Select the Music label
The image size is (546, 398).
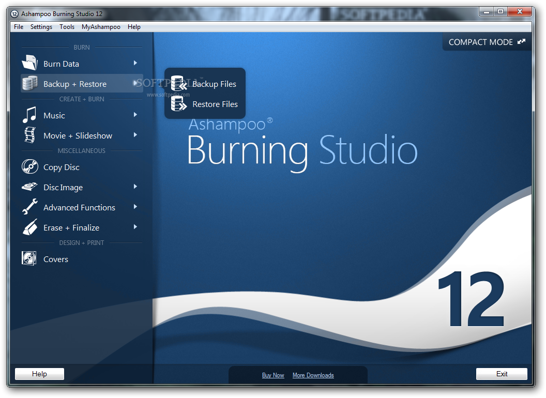pyautogui.click(x=54, y=116)
